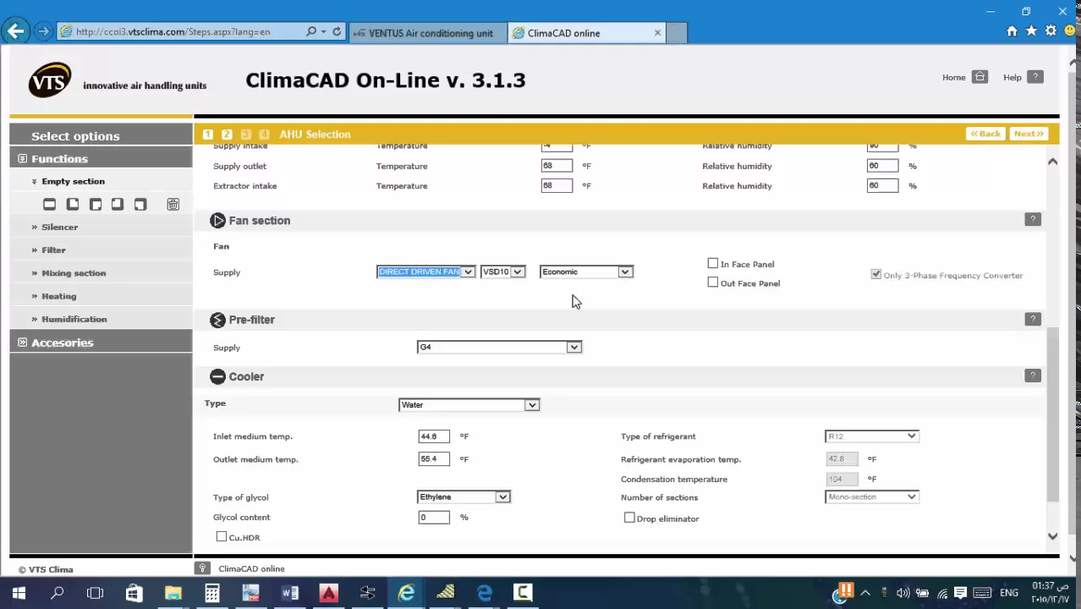Expand the Silencer option
1081x609 pixels.
point(60,227)
